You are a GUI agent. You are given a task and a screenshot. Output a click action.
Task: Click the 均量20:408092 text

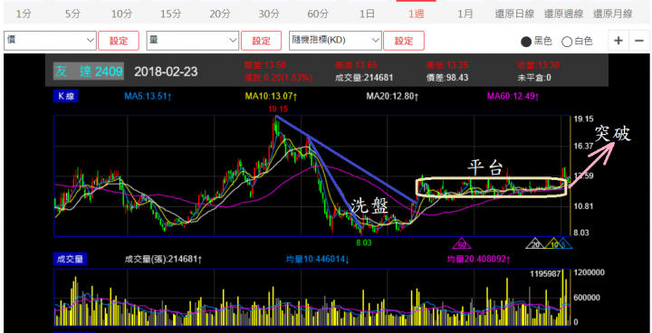pos(479,260)
